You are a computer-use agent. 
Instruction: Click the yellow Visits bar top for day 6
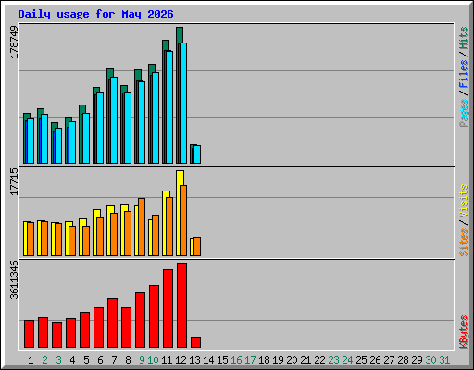[x=96, y=214]
